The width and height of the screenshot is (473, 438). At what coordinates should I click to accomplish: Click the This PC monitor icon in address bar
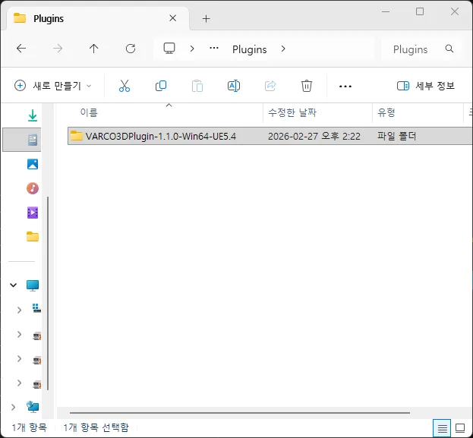click(x=169, y=49)
